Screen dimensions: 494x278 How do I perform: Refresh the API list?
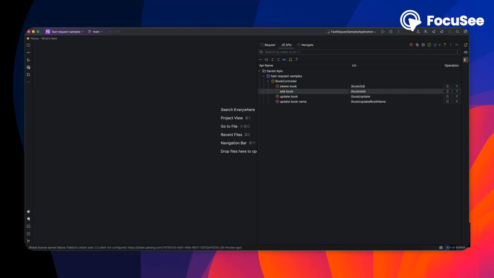266,60
